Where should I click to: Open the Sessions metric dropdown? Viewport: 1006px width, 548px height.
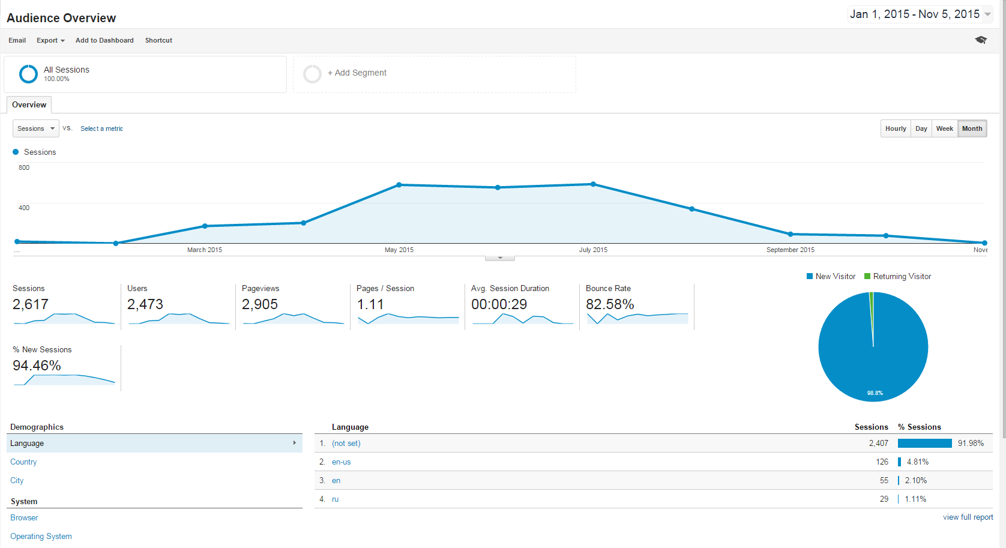tap(36, 128)
